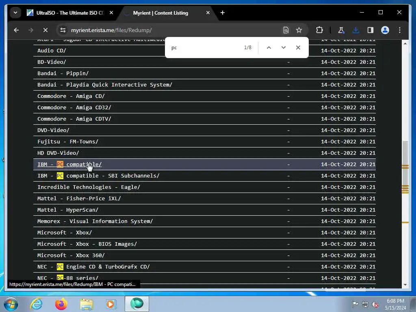Click the find-in-page search lens icon
The image size is (416, 312).
(x=286, y=30)
